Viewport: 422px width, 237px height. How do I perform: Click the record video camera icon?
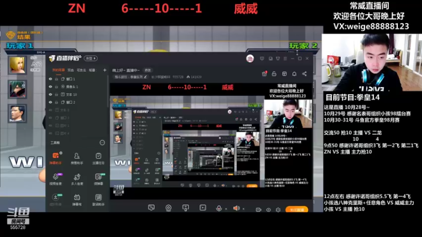(x=258, y=210)
